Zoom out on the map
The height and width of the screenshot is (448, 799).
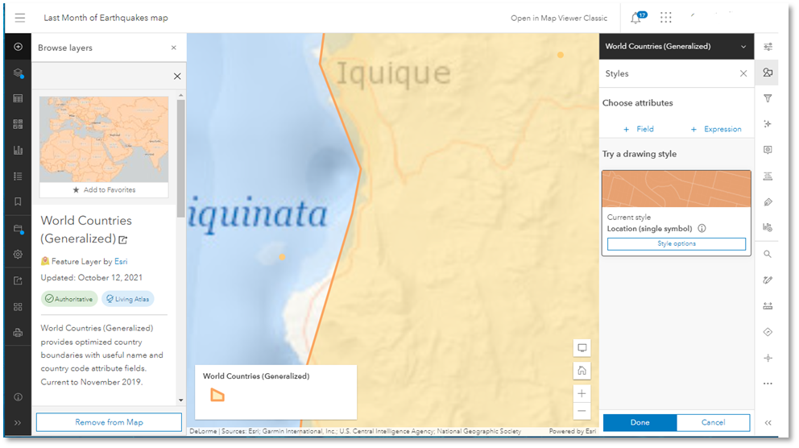(582, 411)
